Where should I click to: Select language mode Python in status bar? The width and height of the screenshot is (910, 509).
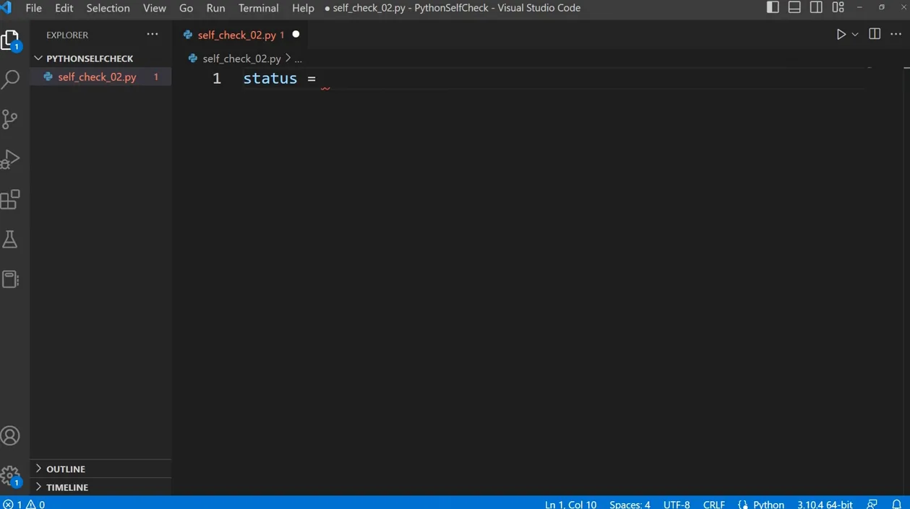click(x=768, y=504)
